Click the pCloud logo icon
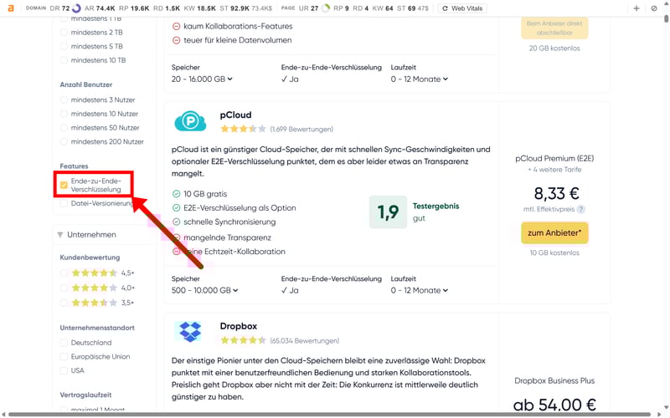670x418 pixels. [x=190, y=121]
